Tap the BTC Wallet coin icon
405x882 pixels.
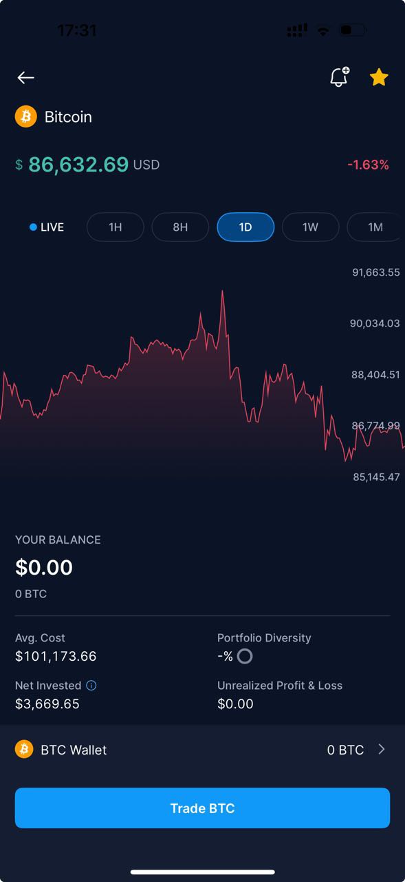click(24, 749)
